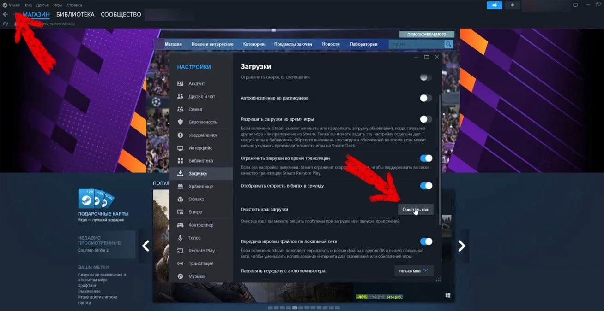
Task: Open Предметы за очки store link
Action: click(x=293, y=44)
